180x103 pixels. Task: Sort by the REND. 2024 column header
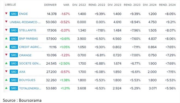167,5
